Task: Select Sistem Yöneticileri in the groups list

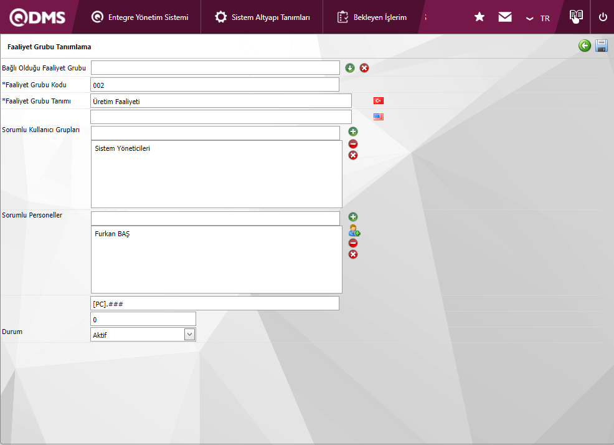Action: coord(123,149)
